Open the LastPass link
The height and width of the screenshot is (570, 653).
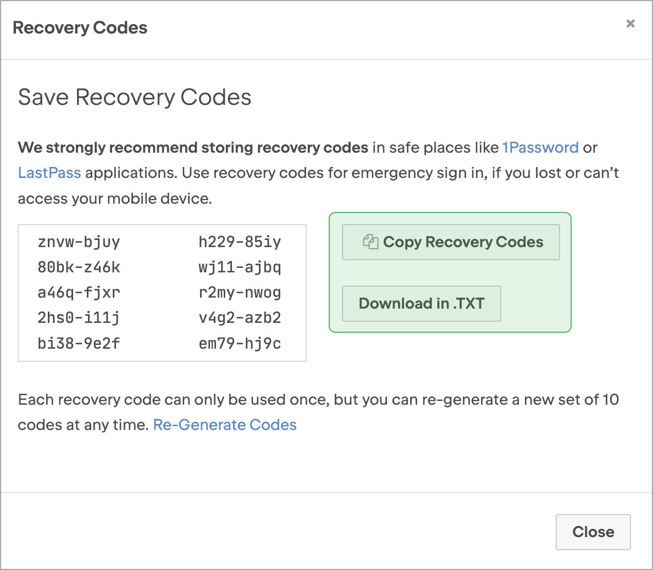(x=49, y=172)
